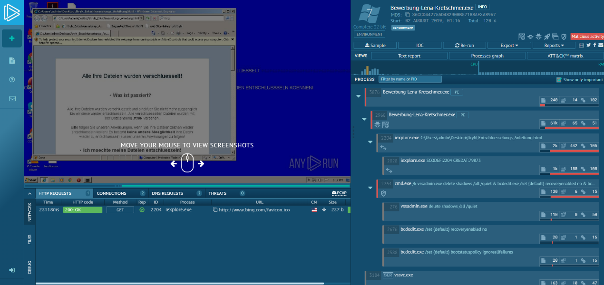Open the Processes graph view
Image resolution: width=604 pixels, height=285 pixels.
point(487,56)
